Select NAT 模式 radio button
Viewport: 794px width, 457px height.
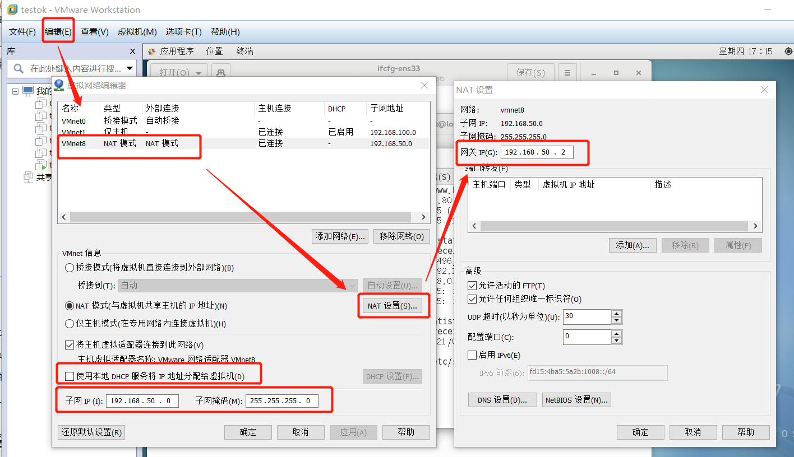(x=70, y=306)
